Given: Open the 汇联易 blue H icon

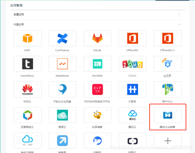Looking at the screenshot, I should tap(132, 89).
